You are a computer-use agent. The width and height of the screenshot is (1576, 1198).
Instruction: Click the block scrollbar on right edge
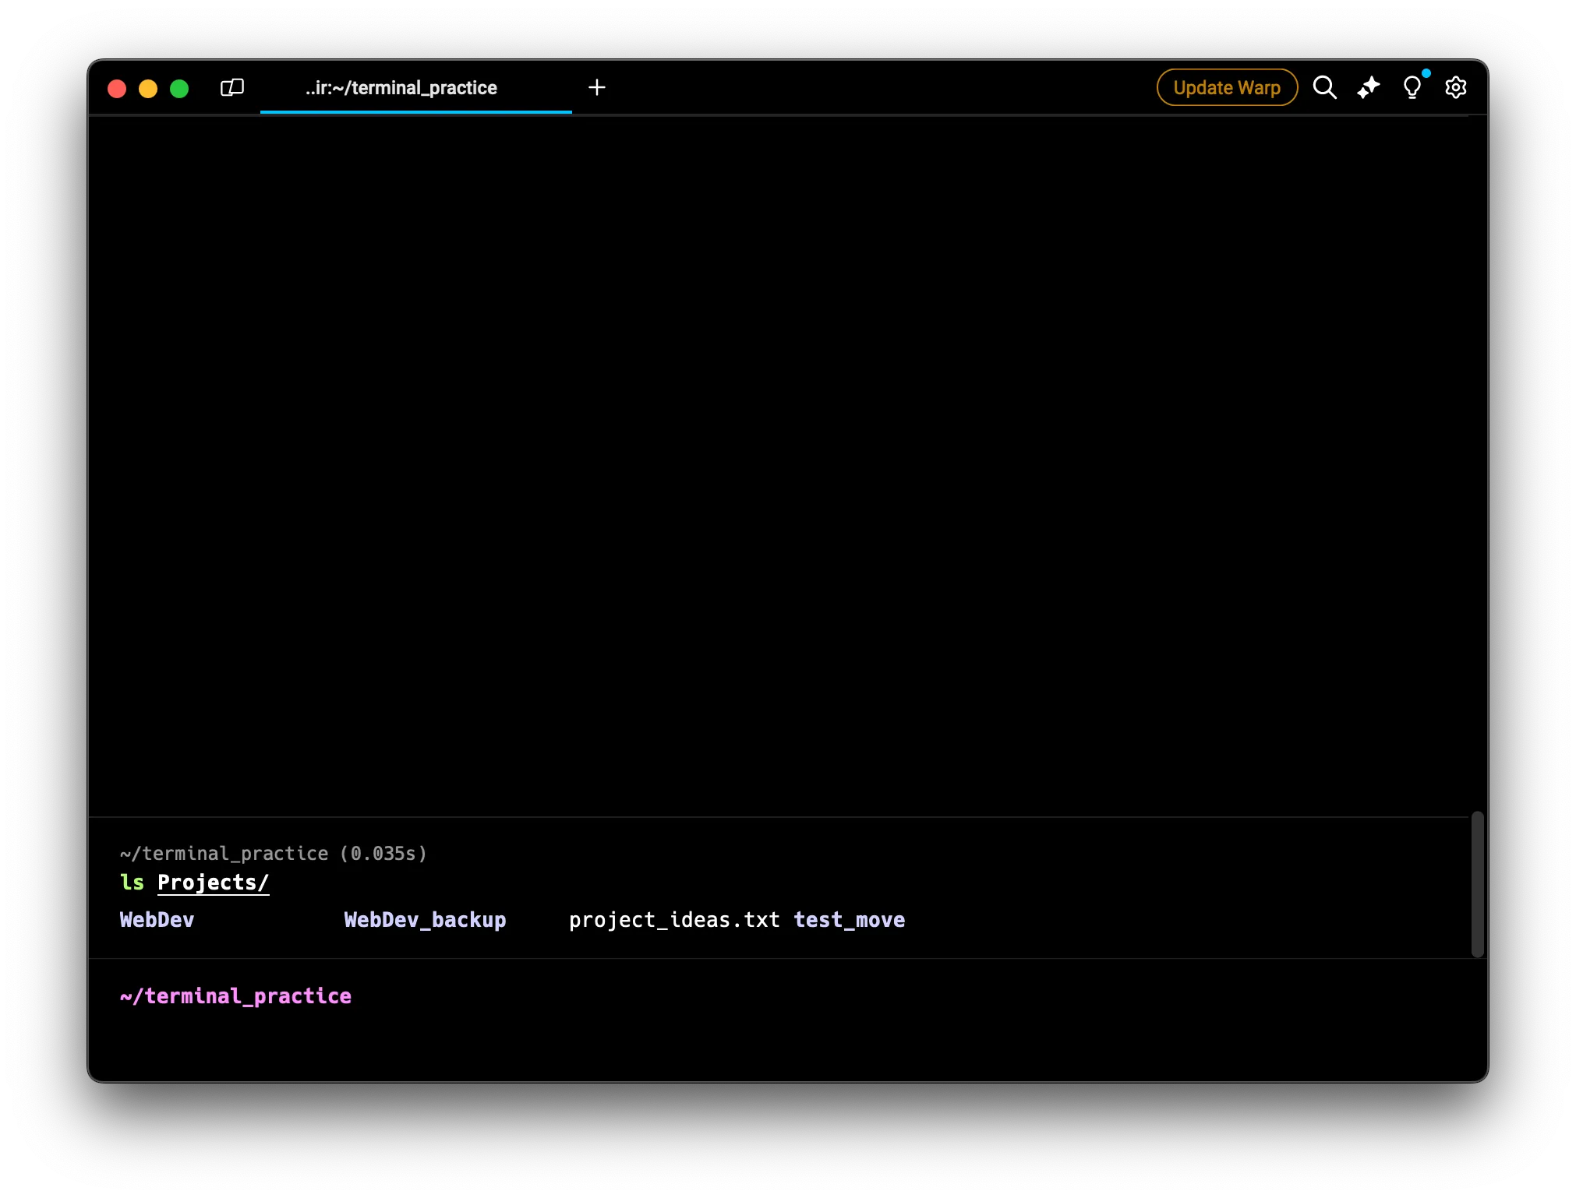tap(1477, 884)
